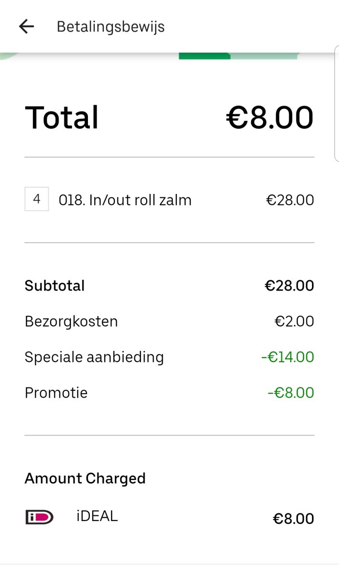The width and height of the screenshot is (339, 579).
Task: Open the Promotie -€8.00 link
Action: coord(290,393)
